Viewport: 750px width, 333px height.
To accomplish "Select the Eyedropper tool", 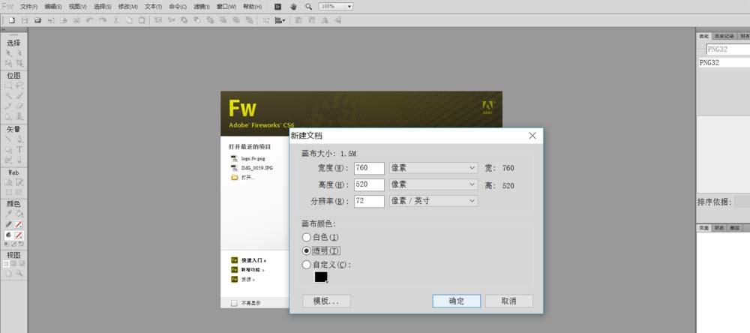I will tap(8, 214).
